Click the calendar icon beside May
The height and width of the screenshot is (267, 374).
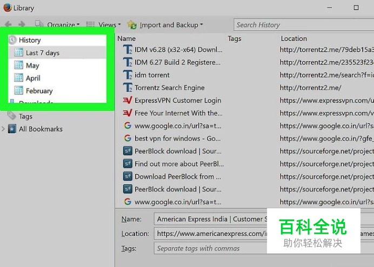pyautogui.click(x=18, y=65)
